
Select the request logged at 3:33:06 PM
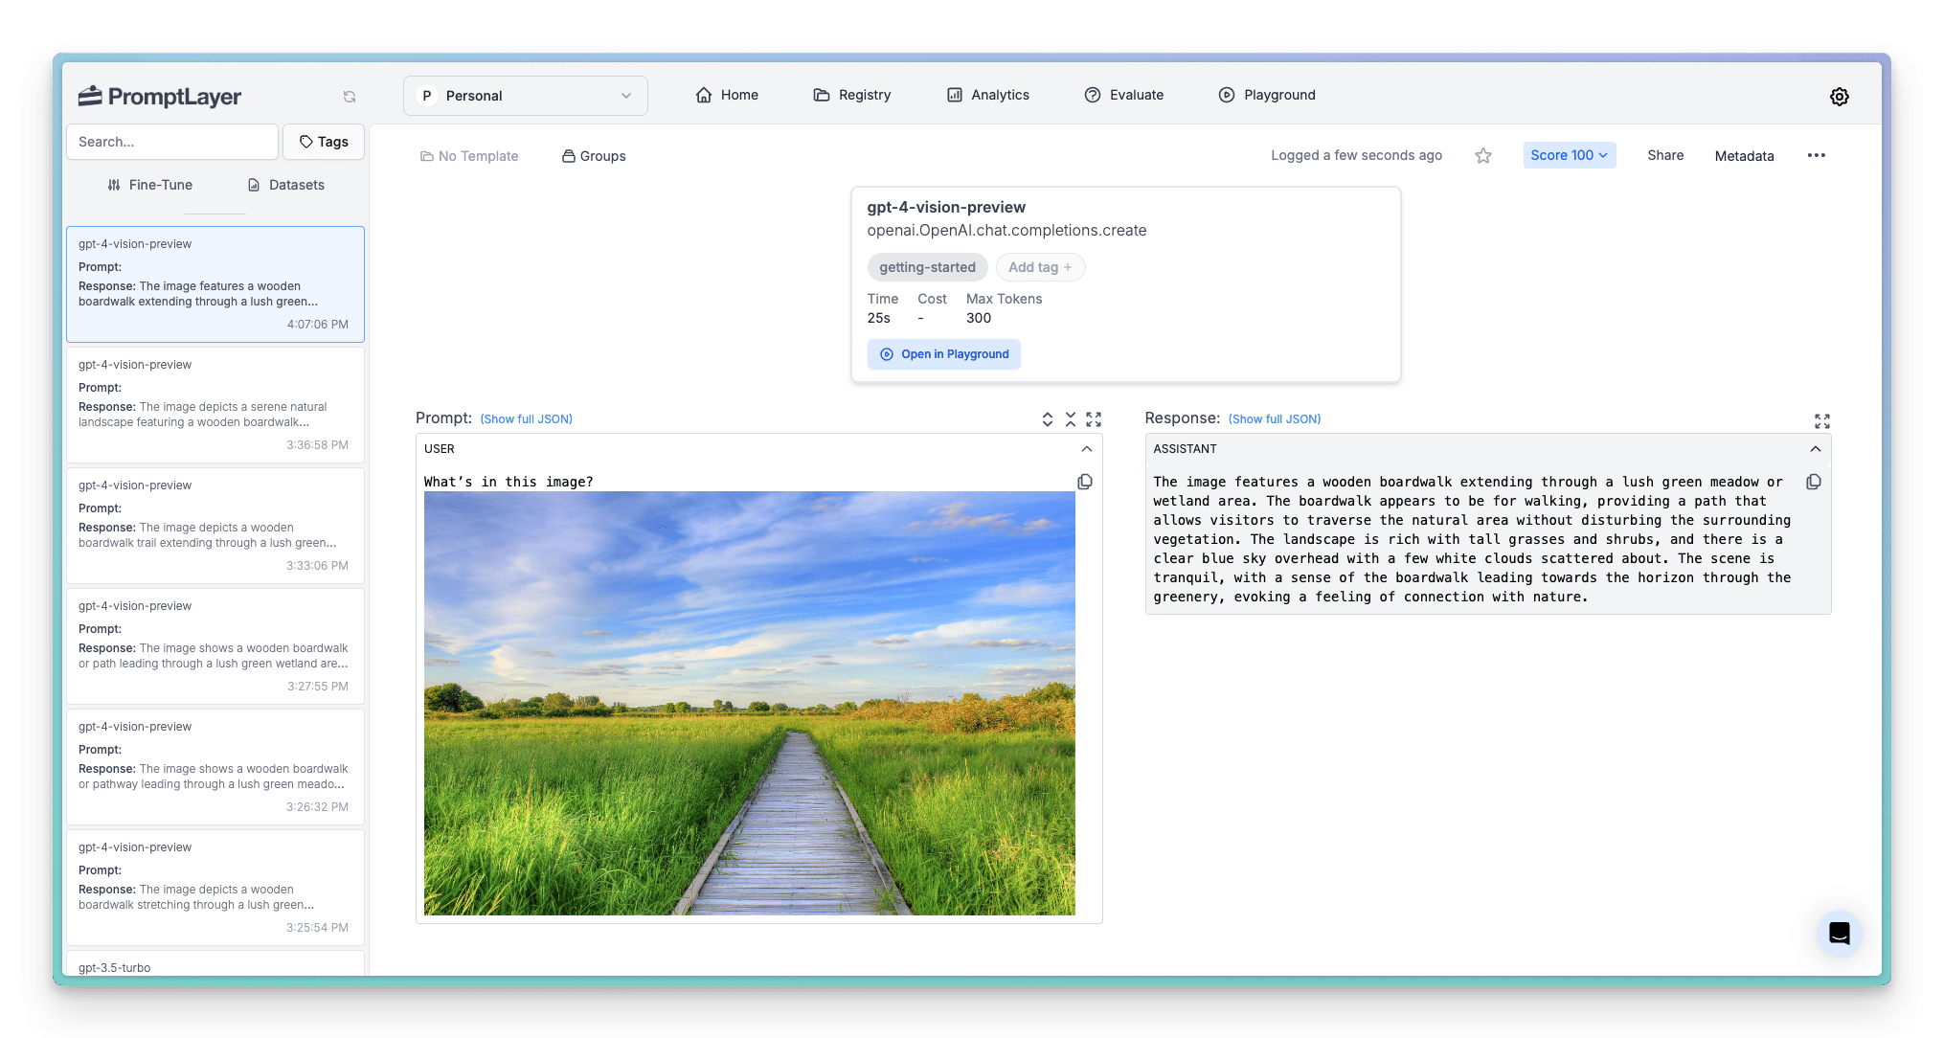pyautogui.click(x=215, y=526)
